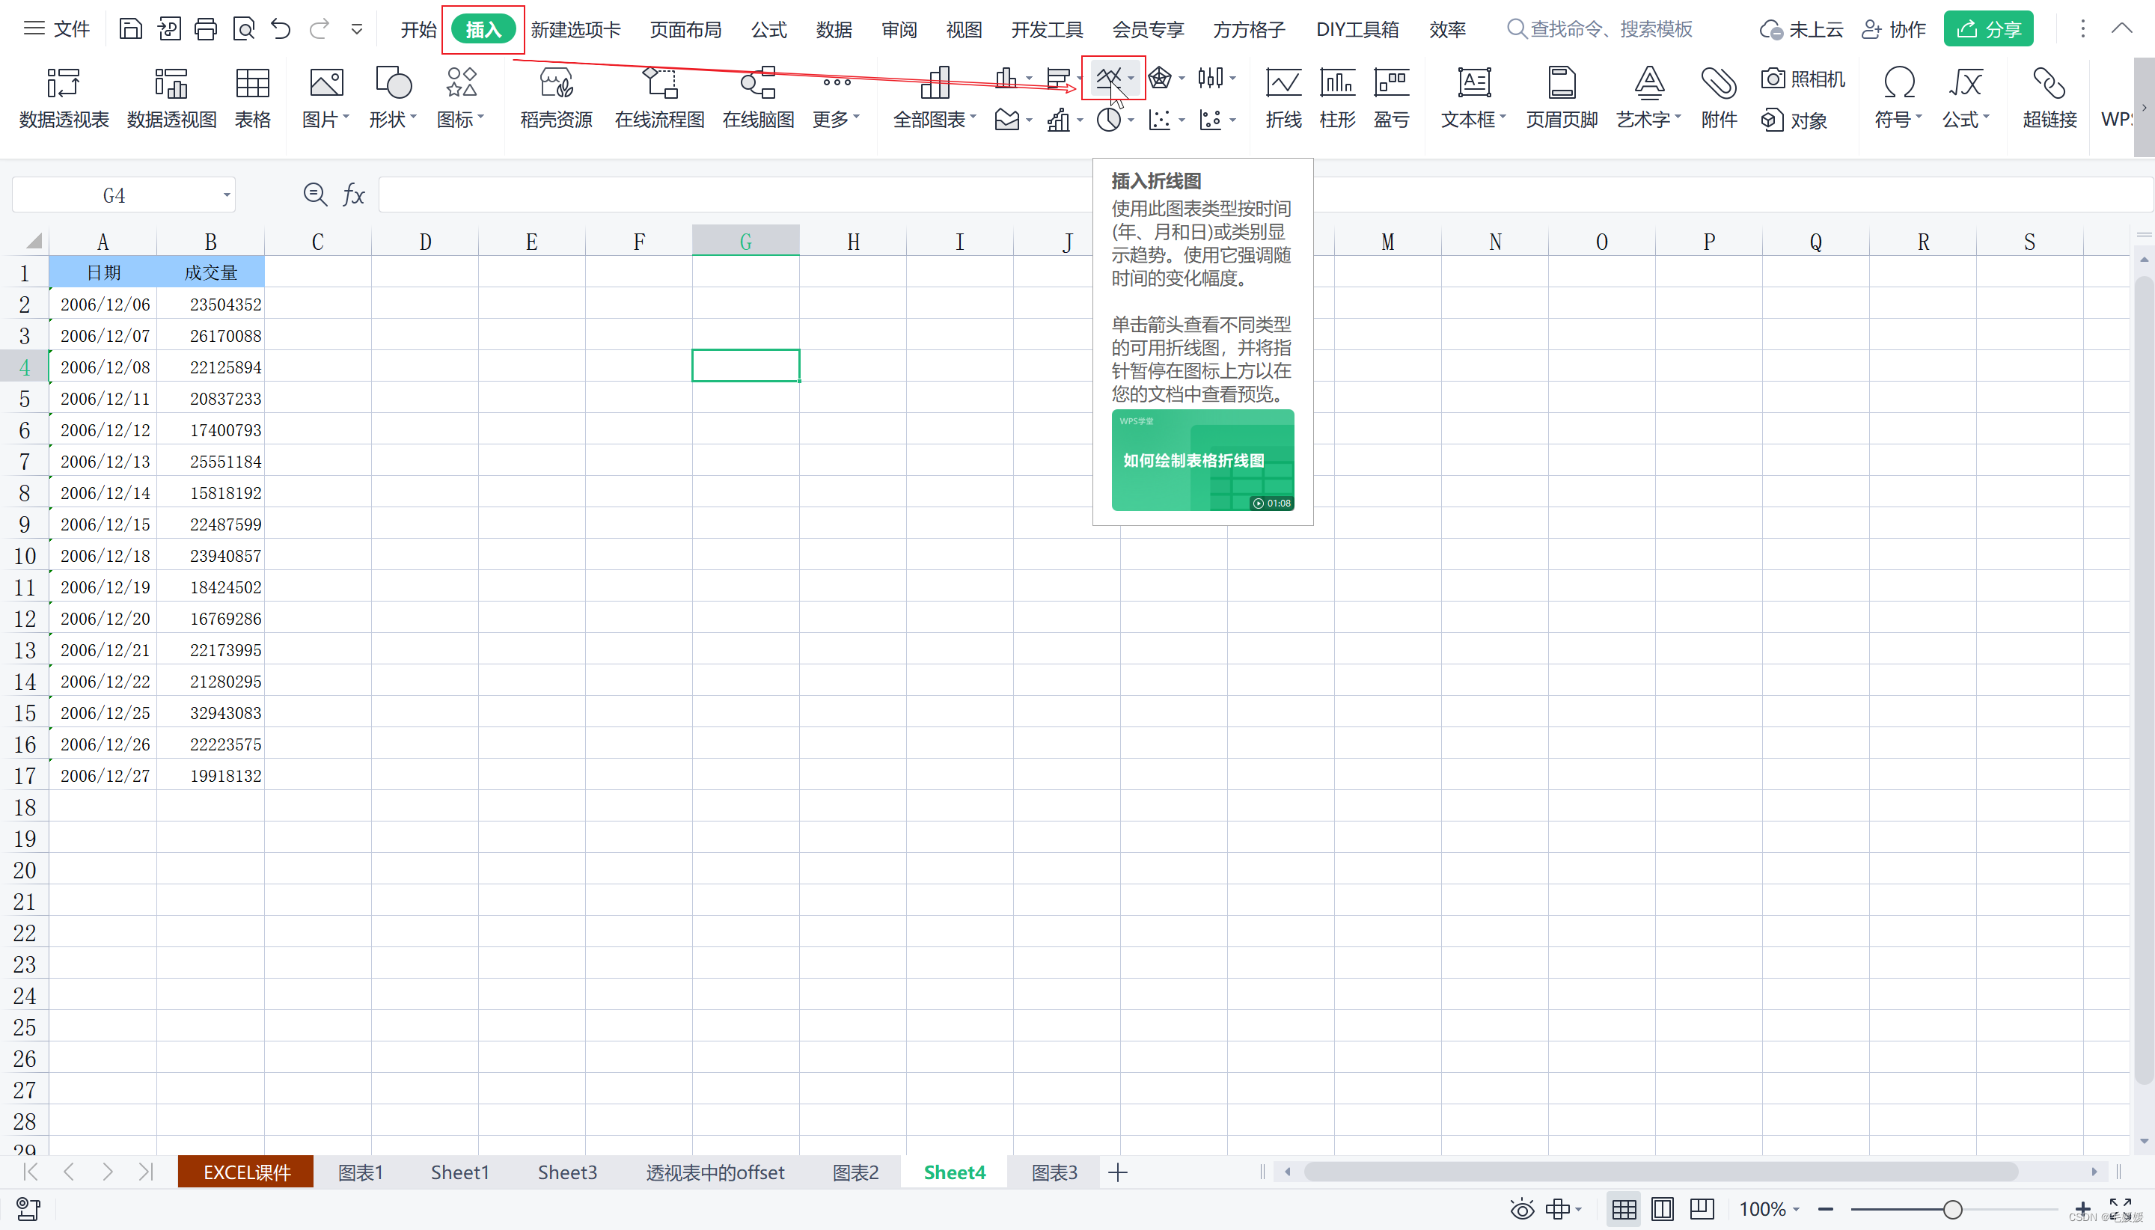Screen dimensions: 2155x1230
Task: Open the Home (开始) tab
Action: tap(418, 30)
